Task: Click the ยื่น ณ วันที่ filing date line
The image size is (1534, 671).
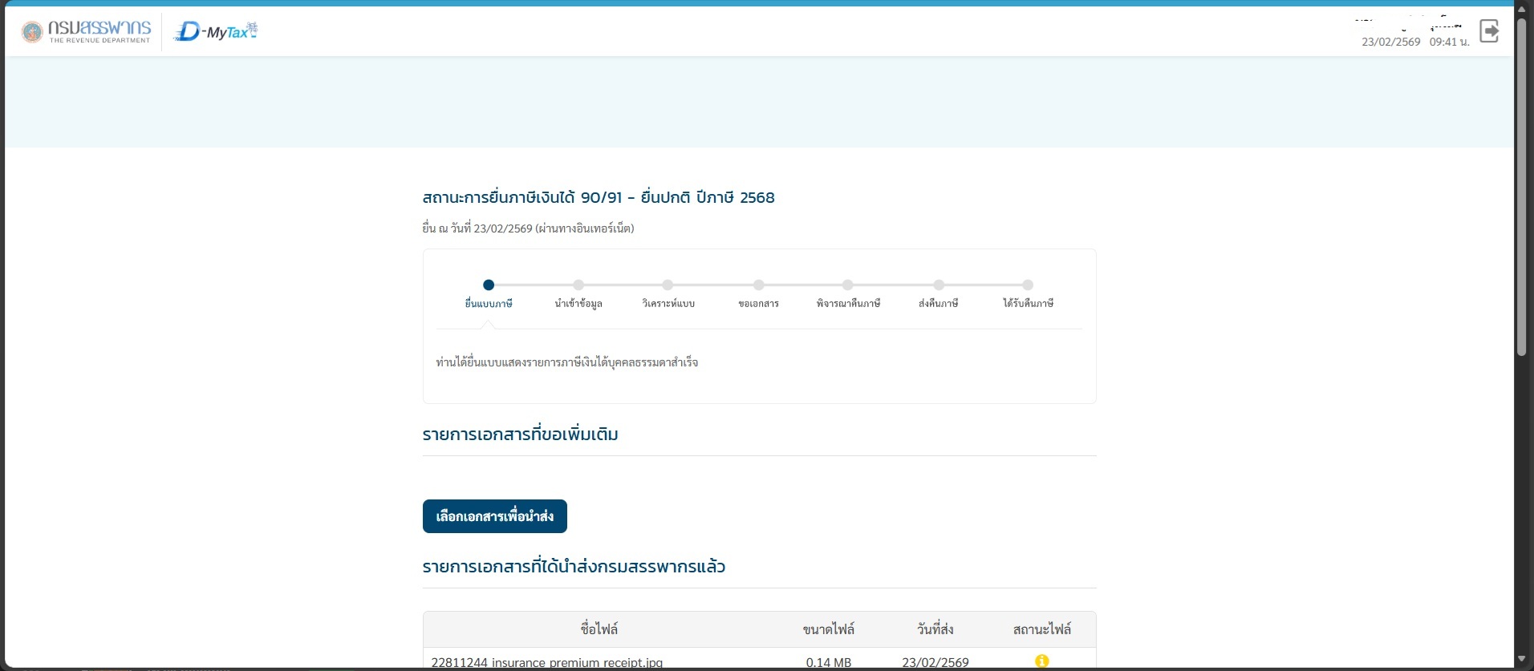Action: (x=529, y=228)
